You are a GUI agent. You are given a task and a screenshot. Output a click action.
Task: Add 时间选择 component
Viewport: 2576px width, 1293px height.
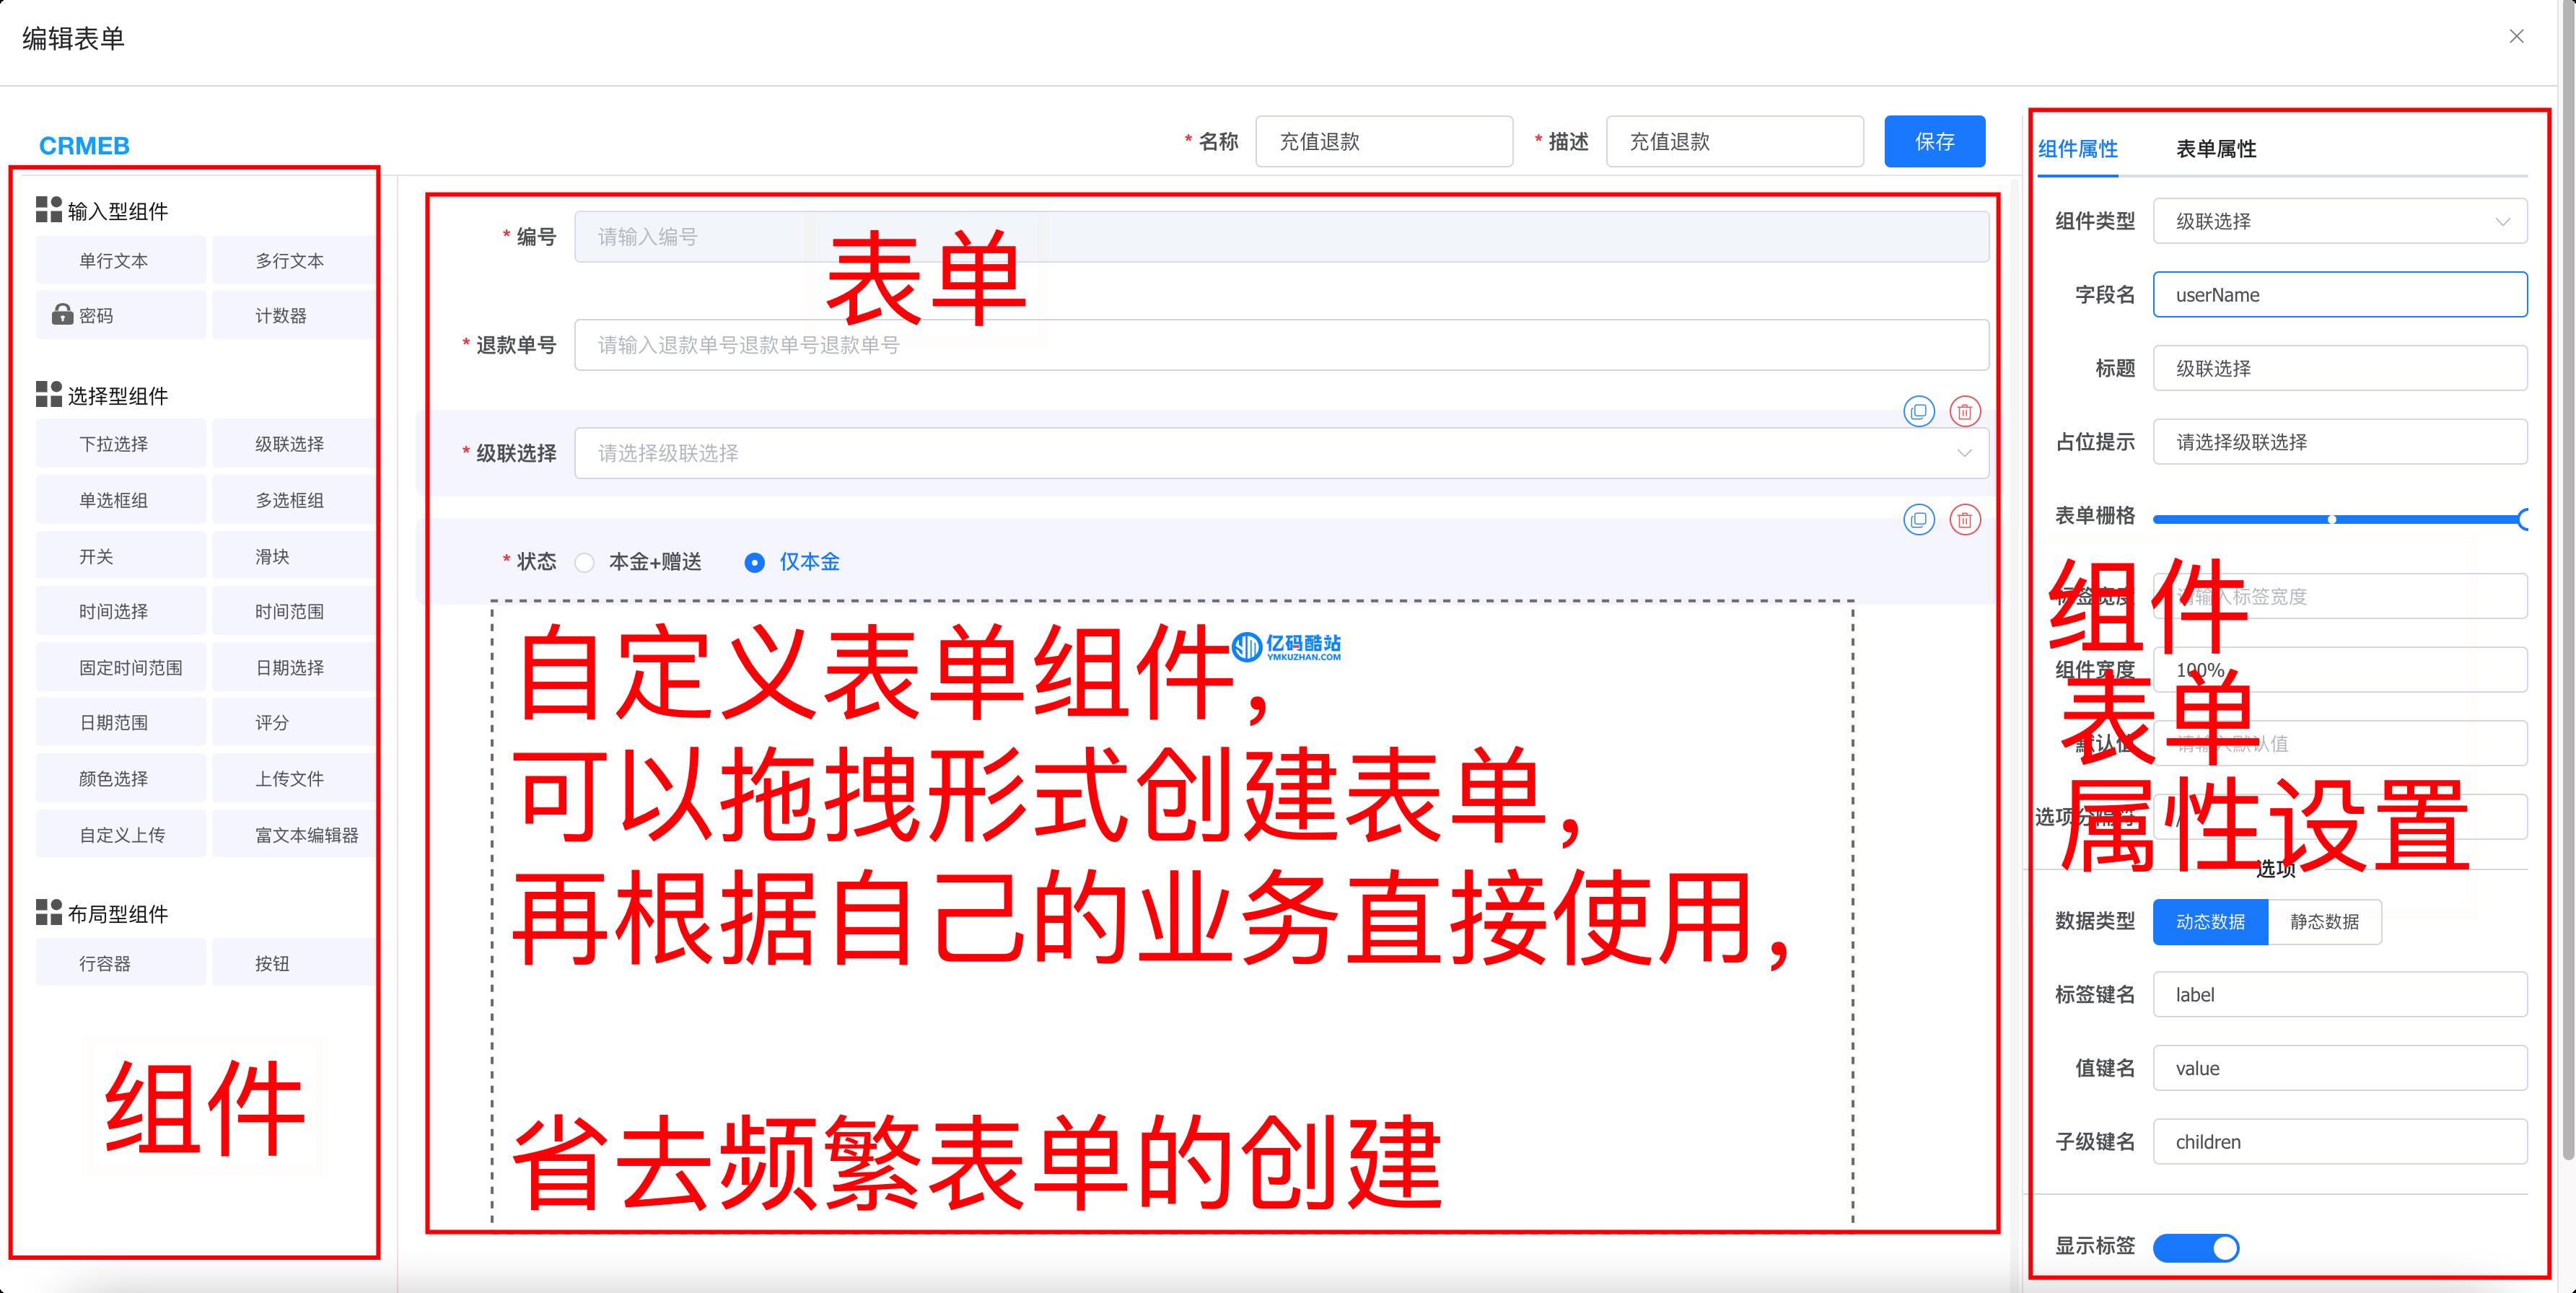tap(121, 611)
